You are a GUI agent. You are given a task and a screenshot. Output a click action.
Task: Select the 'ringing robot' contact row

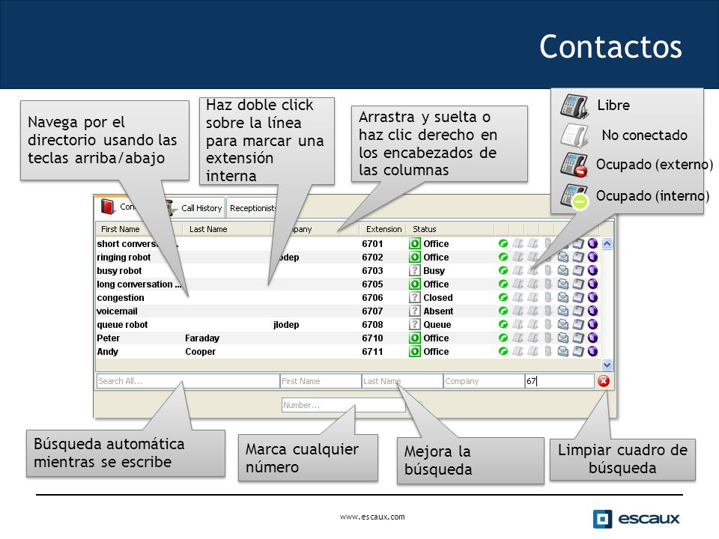coord(348,257)
